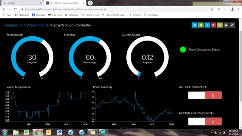
Task: Open the yellow key icon
Action: (220, 25)
